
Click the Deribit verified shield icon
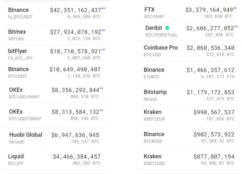pyautogui.click(x=167, y=28)
